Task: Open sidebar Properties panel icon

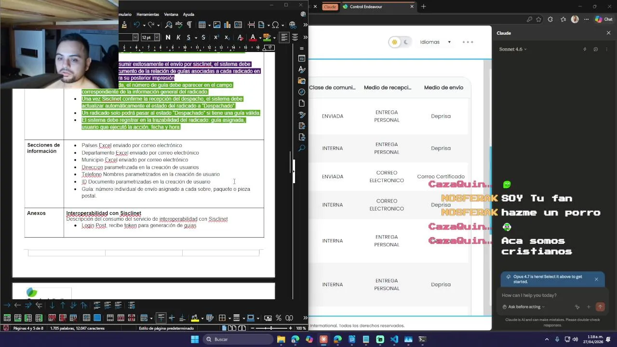Action: click(x=302, y=58)
